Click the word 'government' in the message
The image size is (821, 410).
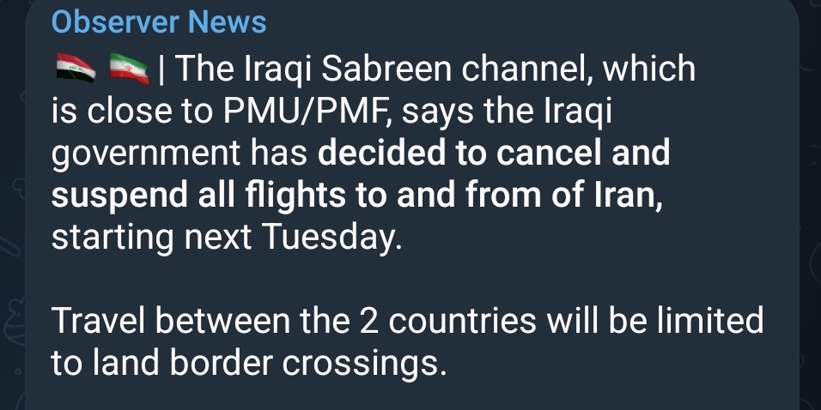point(146,154)
